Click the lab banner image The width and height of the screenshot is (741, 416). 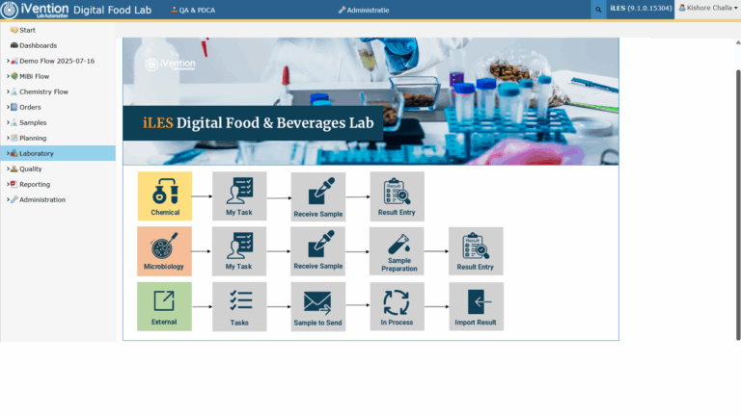pyautogui.click(x=370, y=101)
